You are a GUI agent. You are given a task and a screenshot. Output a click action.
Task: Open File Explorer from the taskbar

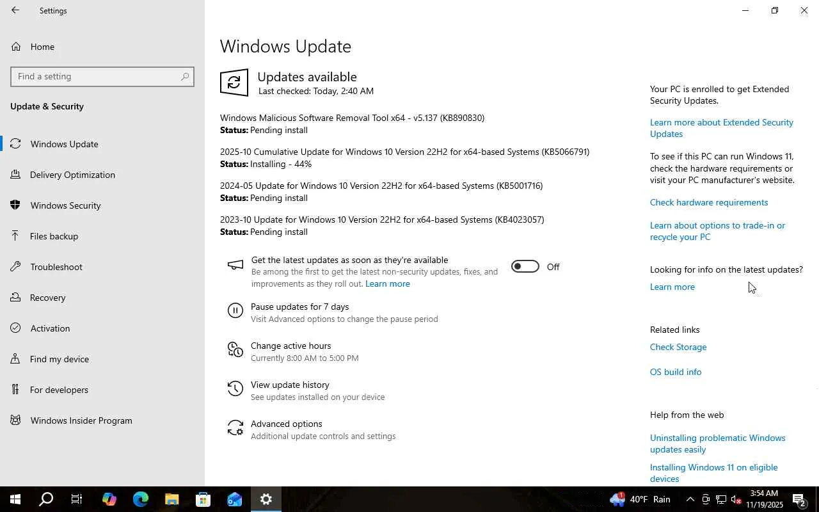pos(172,499)
